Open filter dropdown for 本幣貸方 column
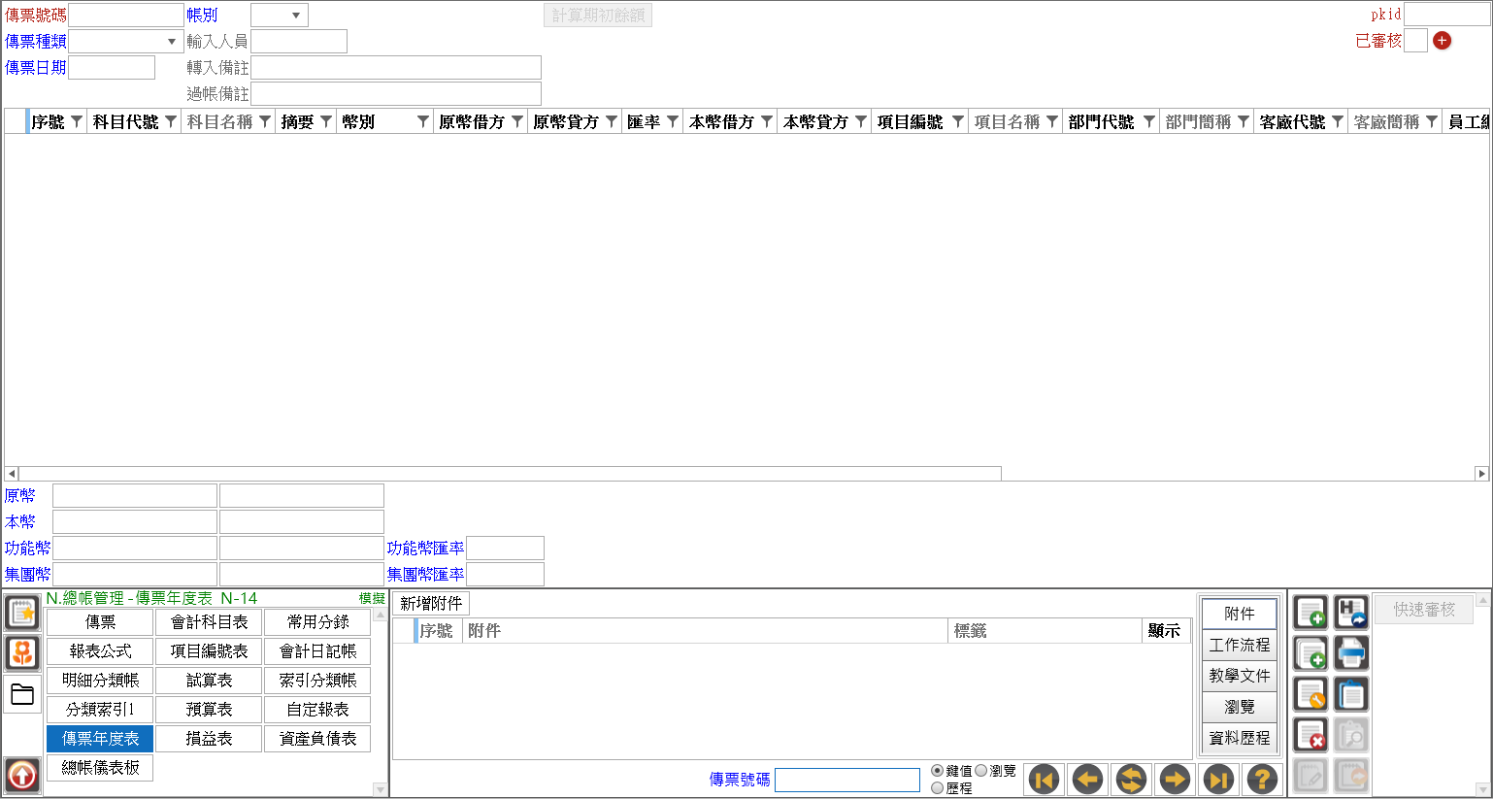 (x=861, y=121)
